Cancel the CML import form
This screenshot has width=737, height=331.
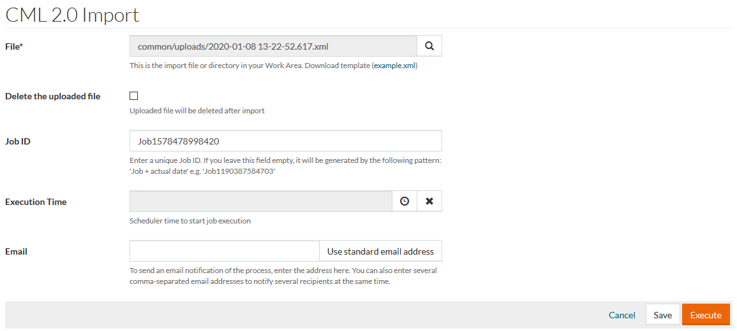pyautogui.click(x=622, y=315)
